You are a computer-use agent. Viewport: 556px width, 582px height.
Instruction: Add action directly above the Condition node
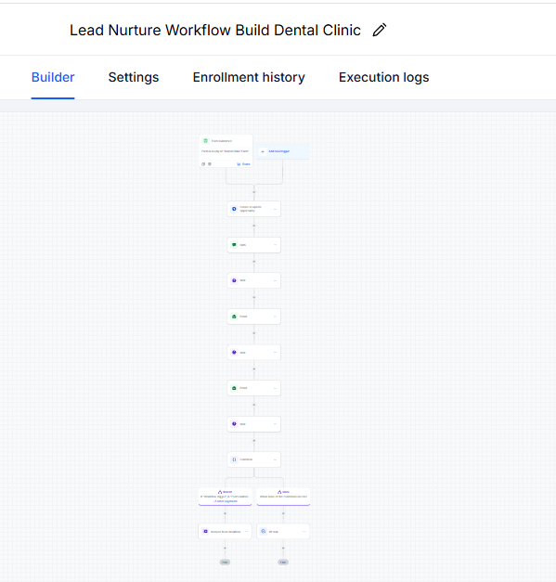[x=254, y=441]
